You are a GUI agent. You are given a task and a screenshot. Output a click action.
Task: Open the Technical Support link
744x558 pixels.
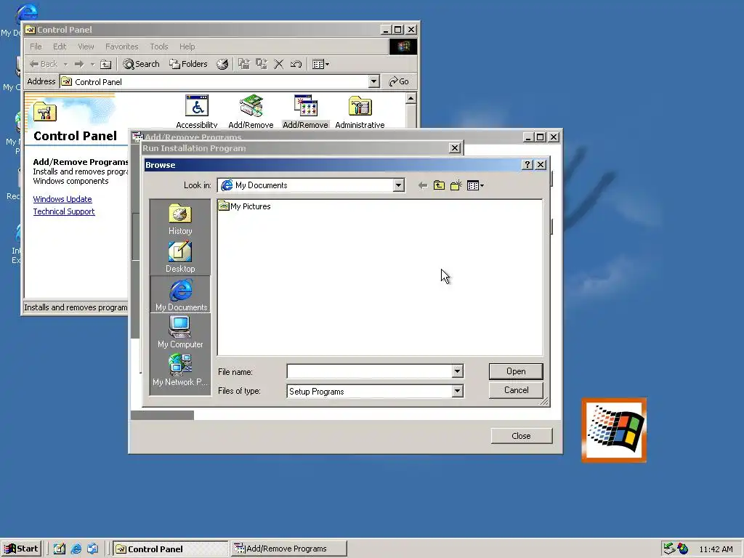[x=64, y=211]
